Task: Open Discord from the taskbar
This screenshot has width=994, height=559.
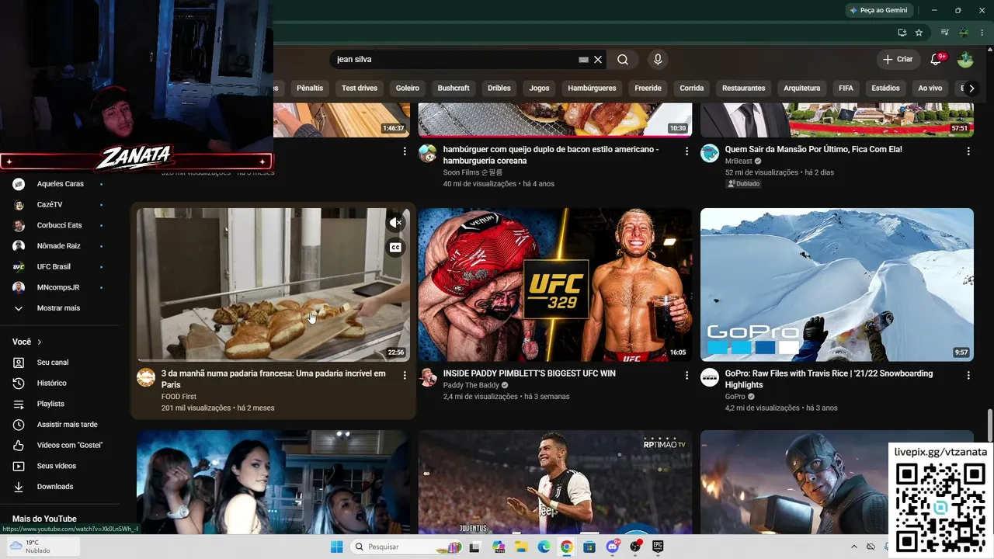Action: click(613, 547)
